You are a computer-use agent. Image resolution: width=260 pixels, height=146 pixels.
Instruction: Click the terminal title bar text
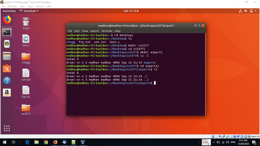[x=136, y=26]
